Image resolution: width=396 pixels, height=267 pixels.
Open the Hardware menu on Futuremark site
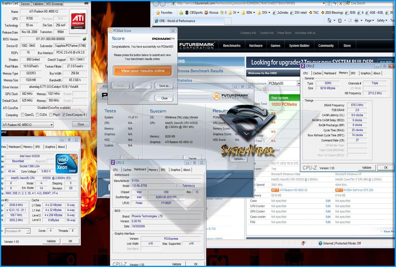[255, 45]
